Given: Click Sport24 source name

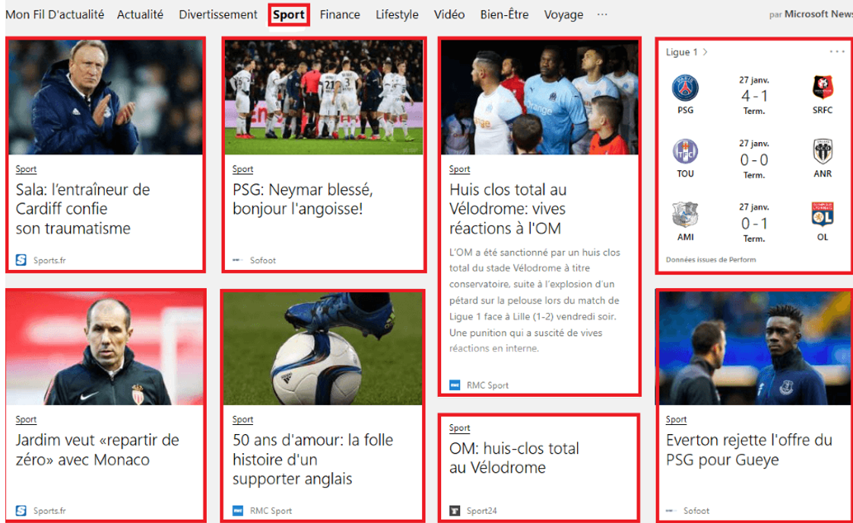Looking at the screenshot, I should (482, 511).
